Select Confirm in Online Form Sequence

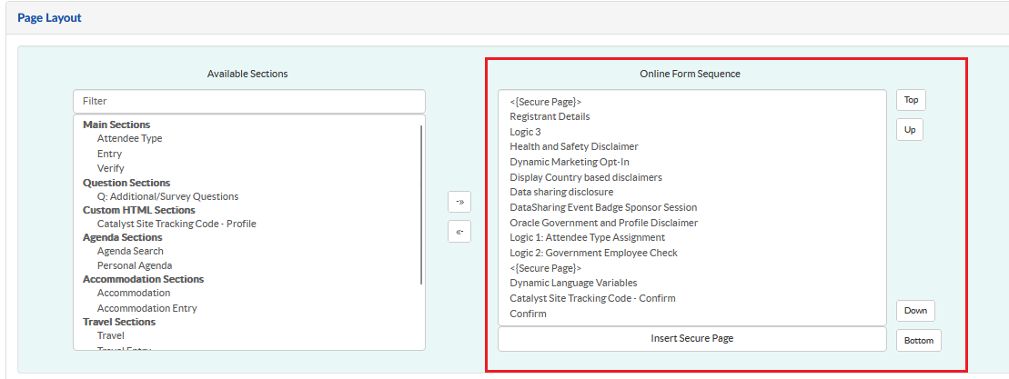528,314
